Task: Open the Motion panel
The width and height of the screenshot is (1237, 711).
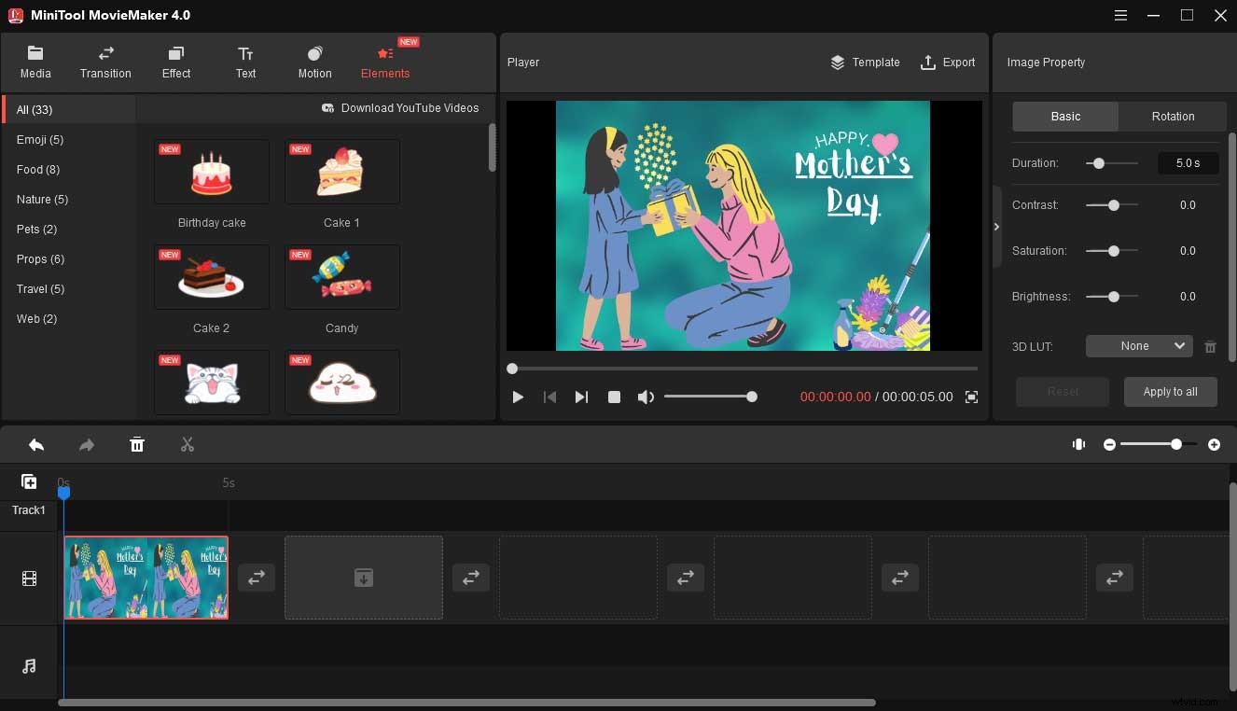Action: coord(314,62)
